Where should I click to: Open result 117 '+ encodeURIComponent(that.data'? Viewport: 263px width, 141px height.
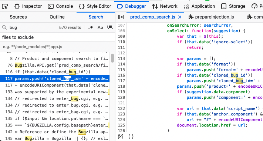pyautogui.click(x=55, y=85)
